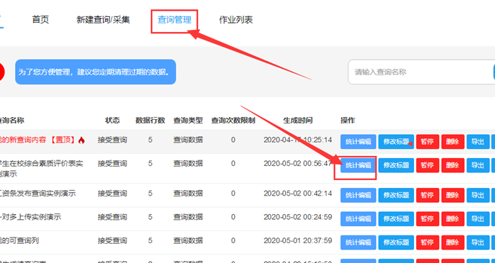This screenshot has width=495, height=263.
Task: Click 查询数据 type in 一对多上传实例演示 row
Action: pyautogui.click(x=188, y=217)
